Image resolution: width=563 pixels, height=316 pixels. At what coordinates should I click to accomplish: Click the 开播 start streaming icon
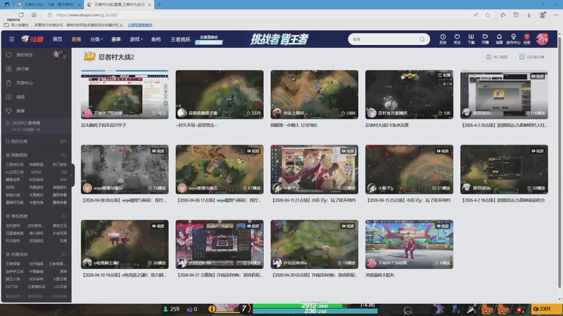pos(485,39)
